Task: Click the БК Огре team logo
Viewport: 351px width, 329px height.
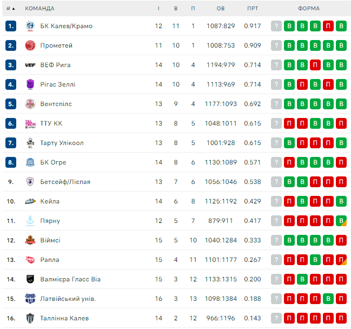Action: (30, 162)
